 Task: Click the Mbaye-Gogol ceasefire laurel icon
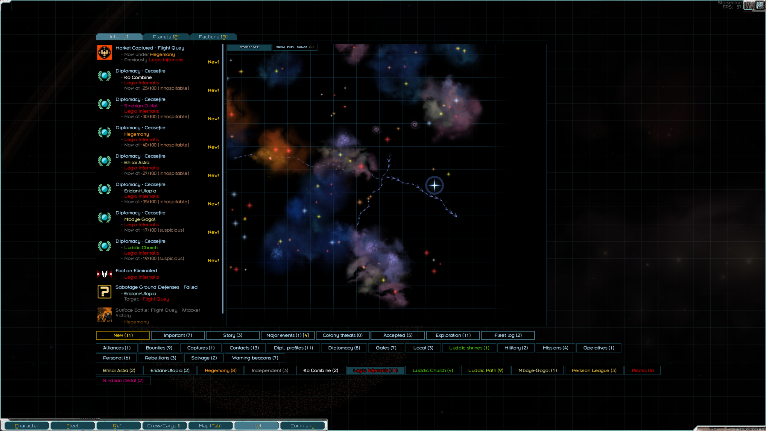[x=104, y=218]
